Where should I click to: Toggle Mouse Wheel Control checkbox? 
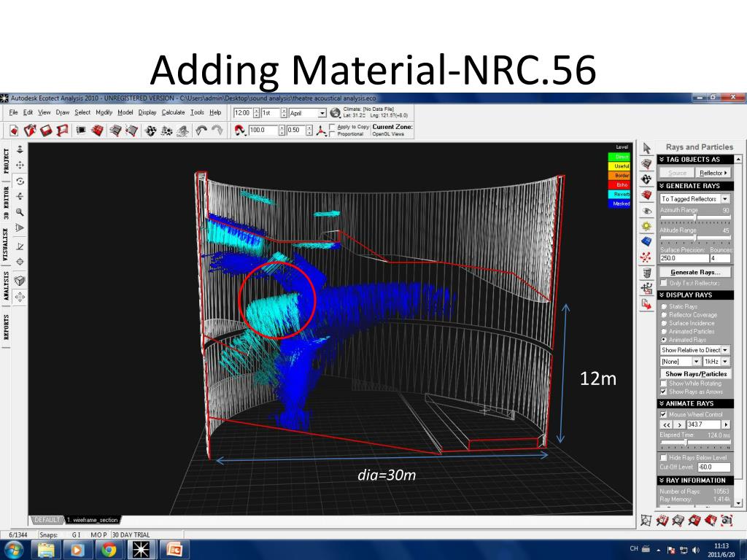point(663,414)
